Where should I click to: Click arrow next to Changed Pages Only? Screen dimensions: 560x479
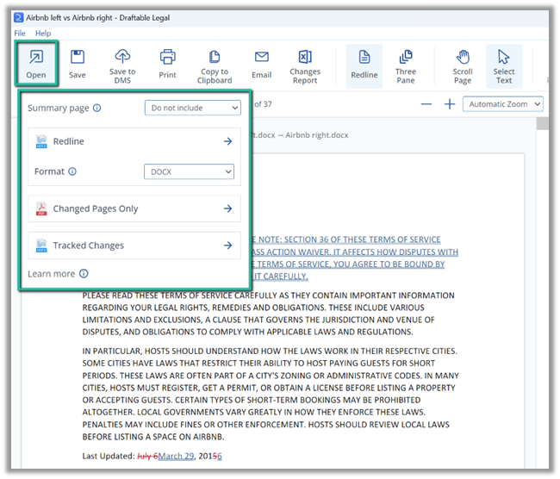pos(227,208)
